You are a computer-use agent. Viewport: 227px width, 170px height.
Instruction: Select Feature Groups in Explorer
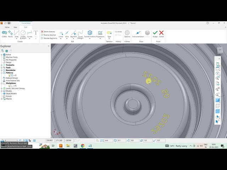coord(12,78)
